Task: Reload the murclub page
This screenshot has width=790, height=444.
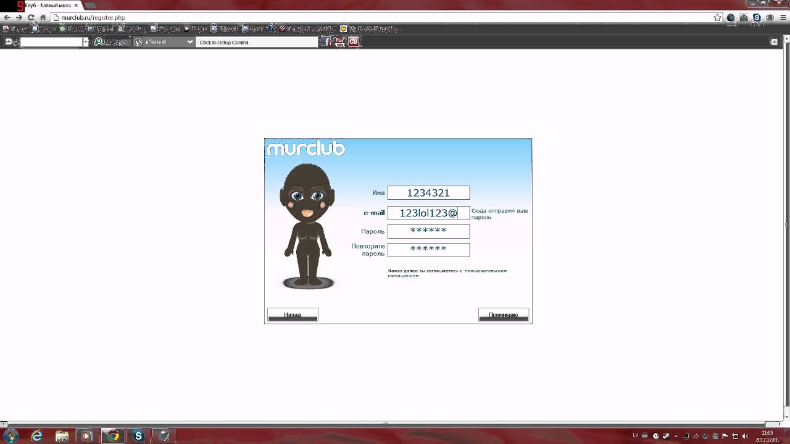Action: (31, 18)
